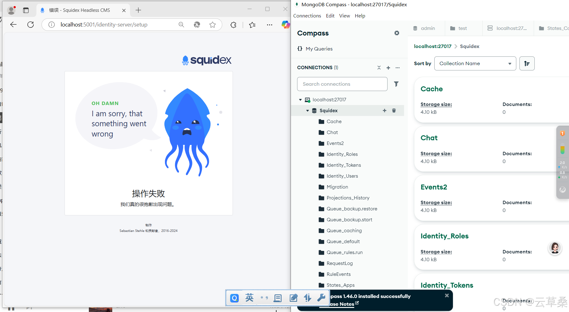Dismiss the Compass installed successfully notification
The image size is (569, 312).
tap(447, 295)
